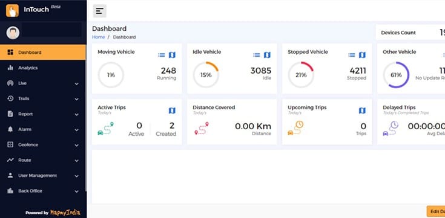This screenshot has width=445, height=218.
Task: Toggle the hamburger sidebar menu button
Action: click(x=100, y=11)
